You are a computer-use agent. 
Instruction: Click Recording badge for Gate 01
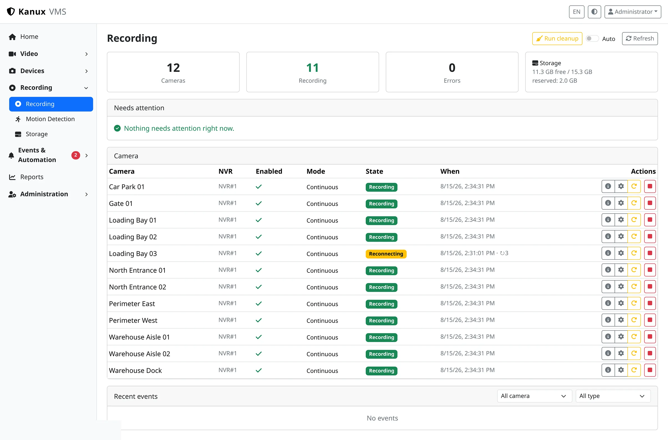381,204
